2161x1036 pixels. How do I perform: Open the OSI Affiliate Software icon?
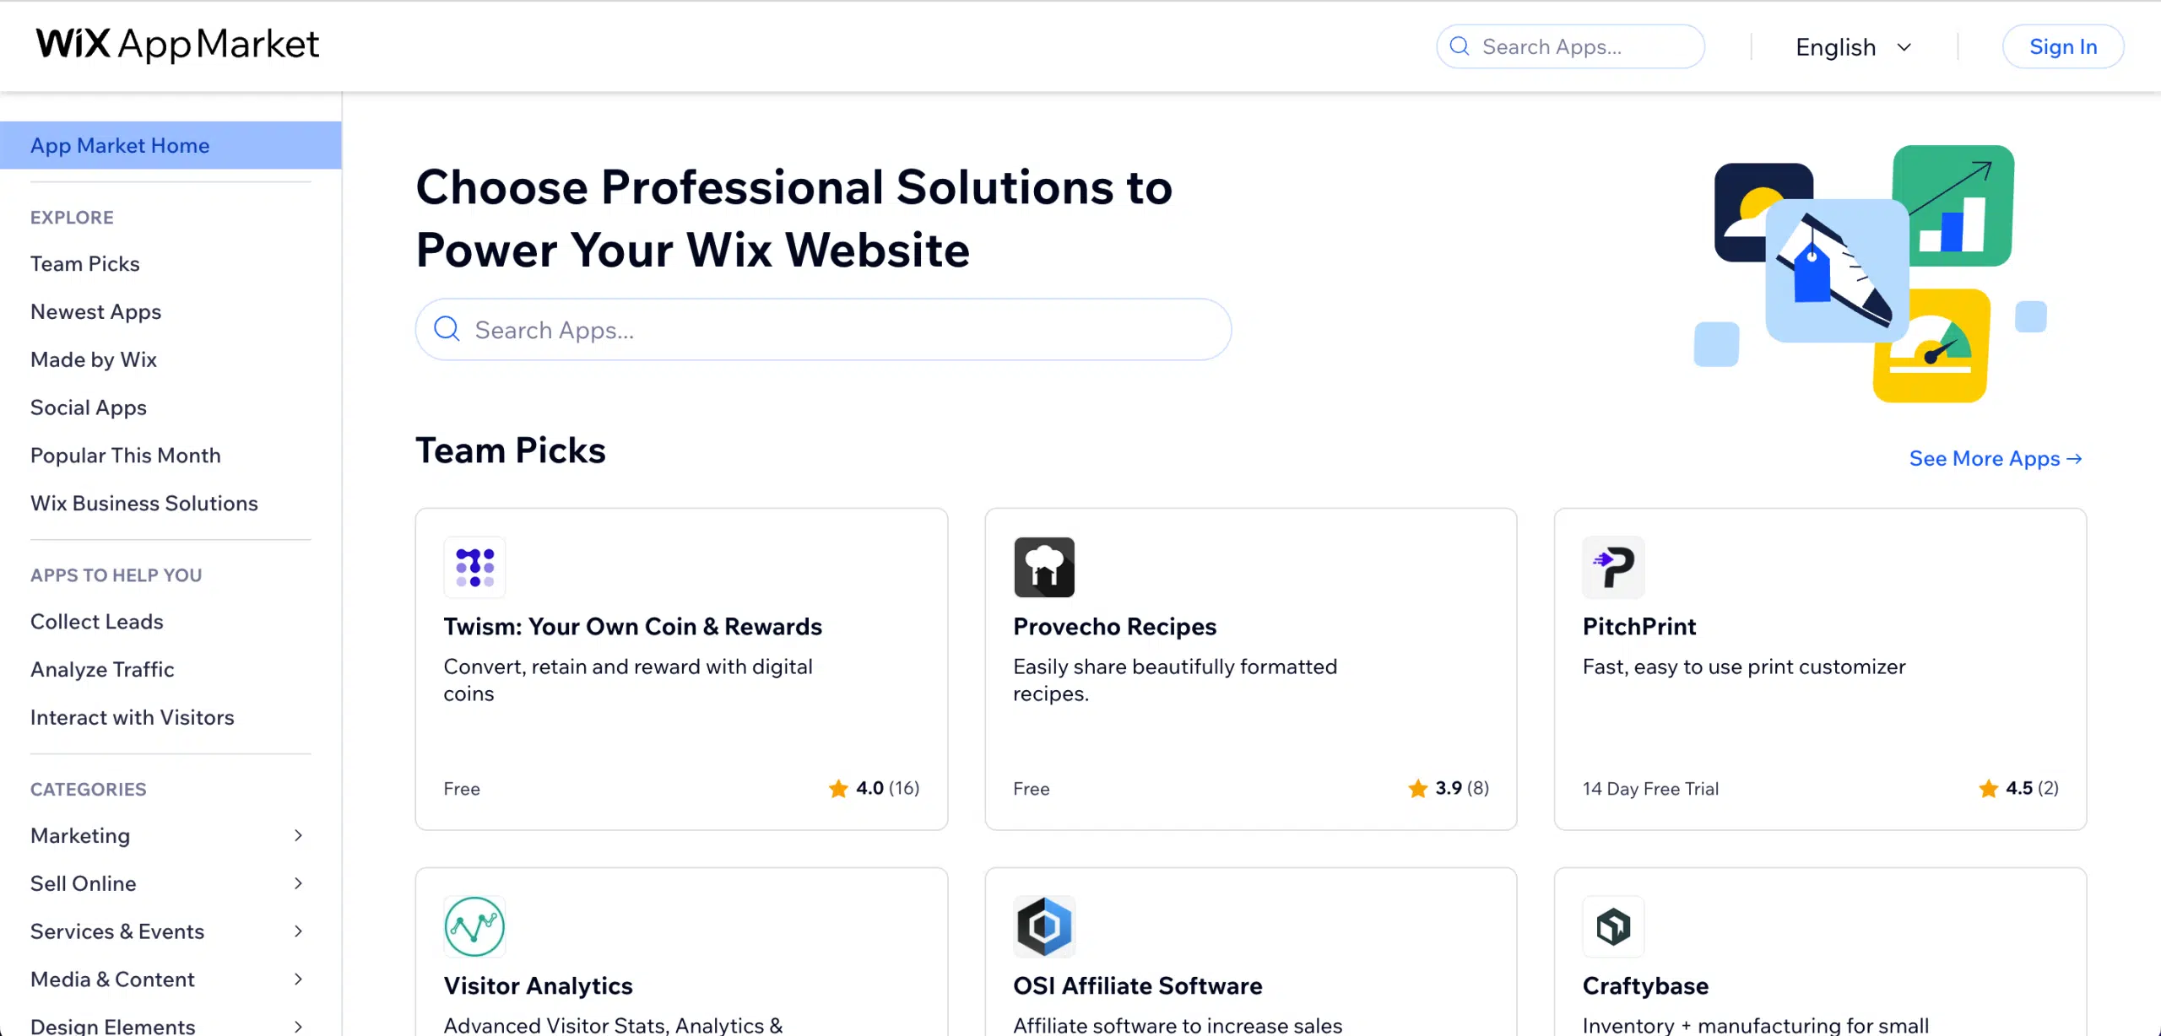click(1044, 926)
